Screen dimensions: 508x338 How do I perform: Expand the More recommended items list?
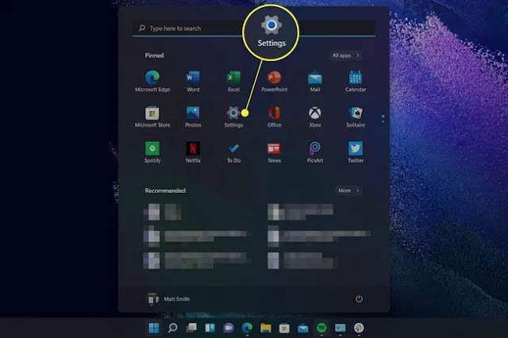click(x=348, y=190)
